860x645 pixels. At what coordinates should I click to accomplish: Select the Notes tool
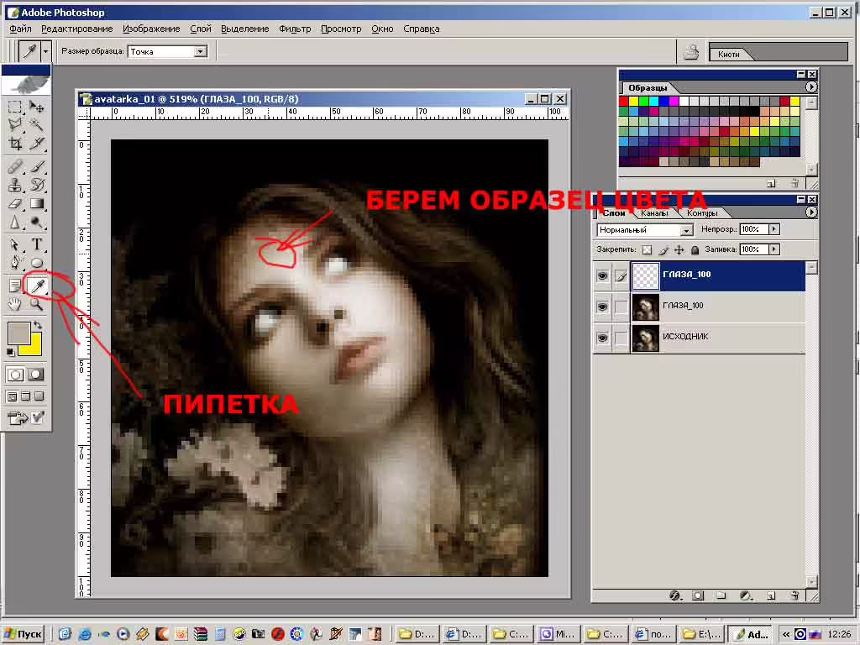pyautogui.click(x=15, y=286)
